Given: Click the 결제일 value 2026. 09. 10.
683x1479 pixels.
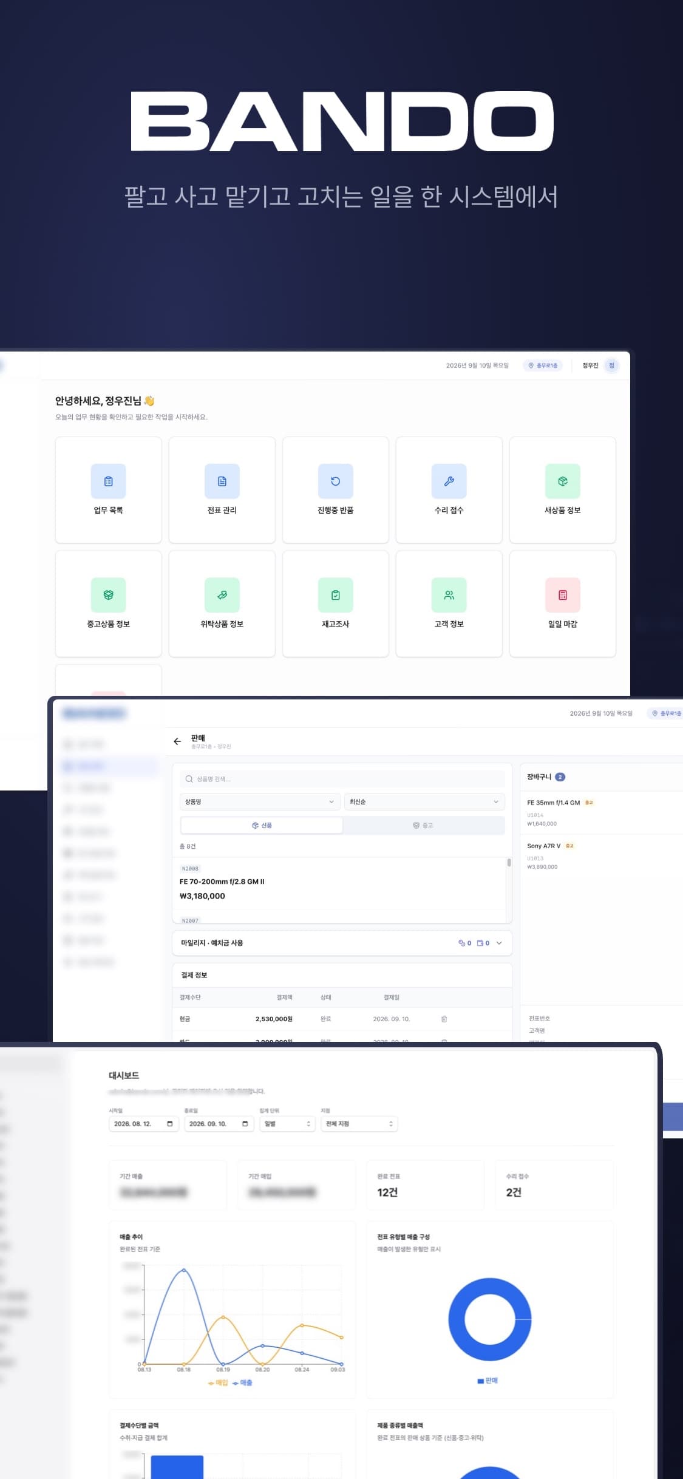Looking at the screenshot, I should 391,1019.
